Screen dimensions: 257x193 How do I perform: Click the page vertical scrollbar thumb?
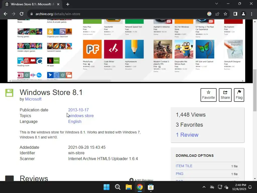point(255,90)
